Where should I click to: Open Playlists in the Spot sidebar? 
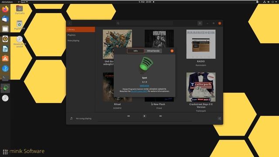click(x=81, y=35)
